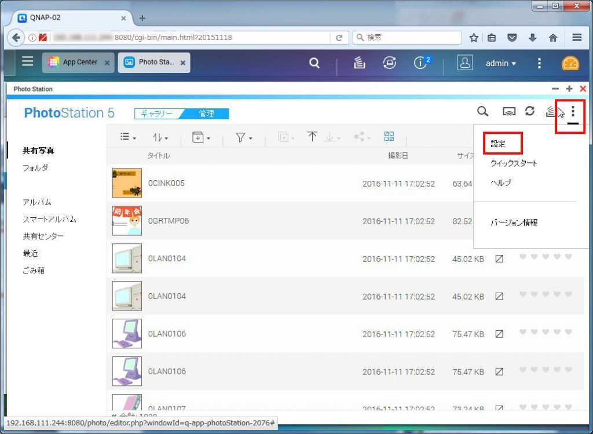Click Photo Station search magnifier icon

point(482,111)
